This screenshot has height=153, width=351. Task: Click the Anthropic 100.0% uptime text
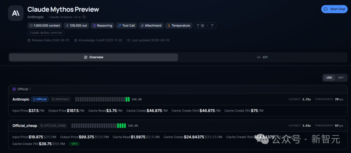(x=136, y=100)
